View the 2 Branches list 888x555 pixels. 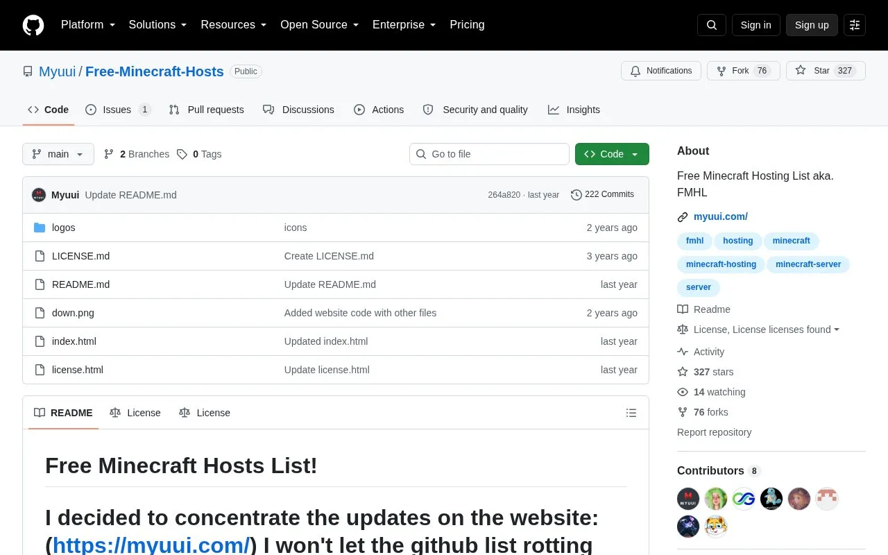click(x=137, y=154)
